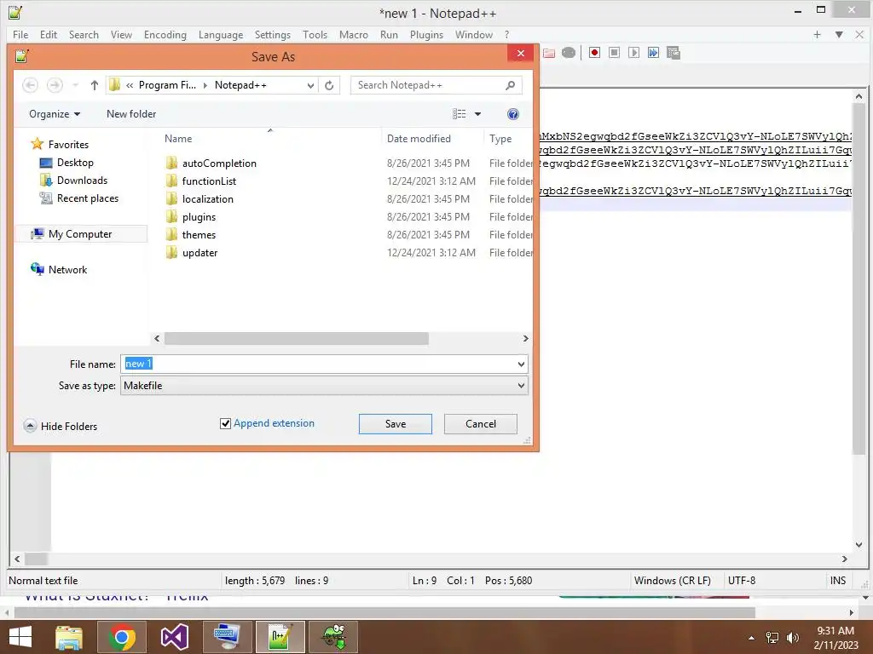The height and width of the screenshot is (654, 873).
Task: Uncheck the Append extension checkbox
Action: click(225, 424)
